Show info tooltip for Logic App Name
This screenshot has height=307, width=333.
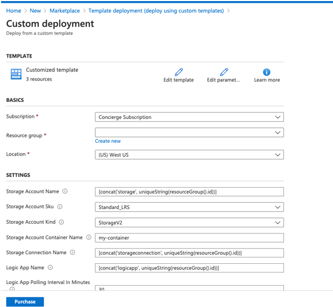50,268
